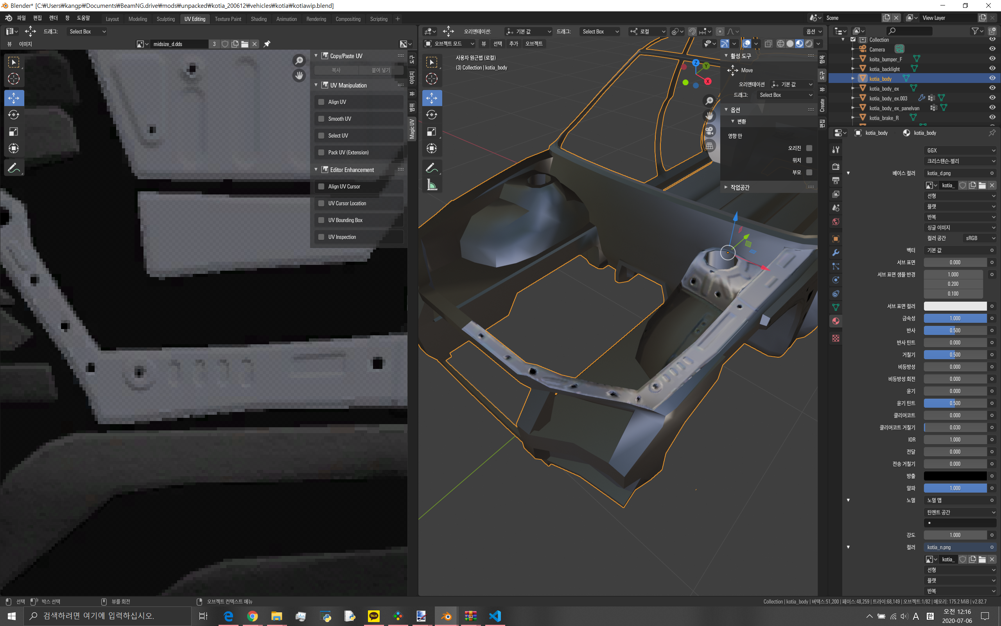The width and height of the screenshot is (1001, 626).
Task: Open the 이미지 menu in UV editor
Action: [25, 44]
